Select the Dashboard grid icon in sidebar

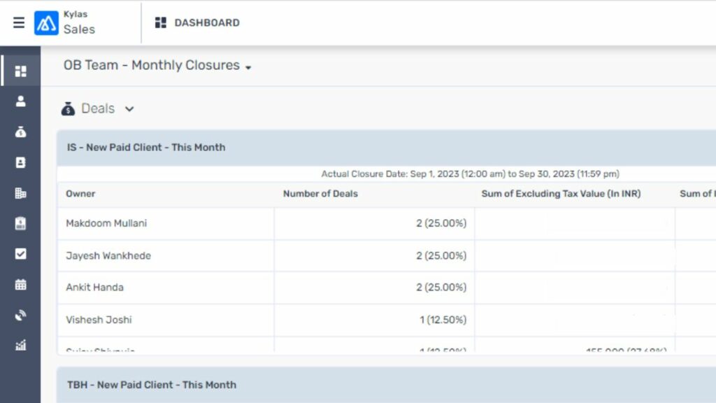click(21, 71)
